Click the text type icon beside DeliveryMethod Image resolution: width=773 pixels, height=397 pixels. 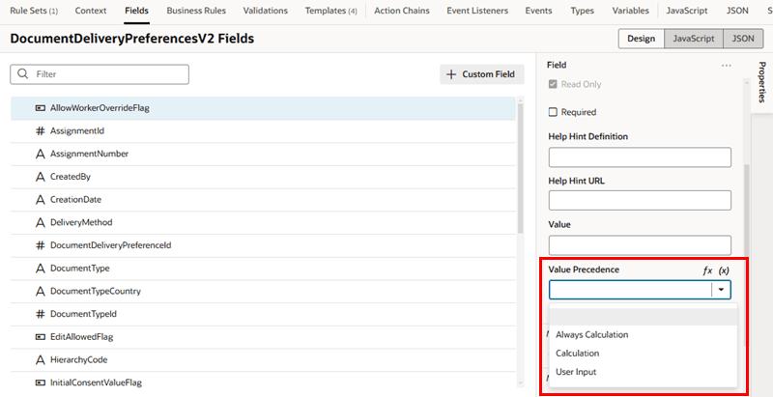tap(41, 222)
